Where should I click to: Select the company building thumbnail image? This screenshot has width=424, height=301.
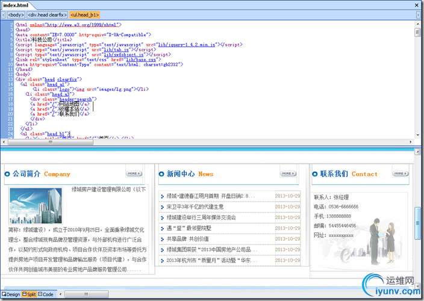[36, 206]
